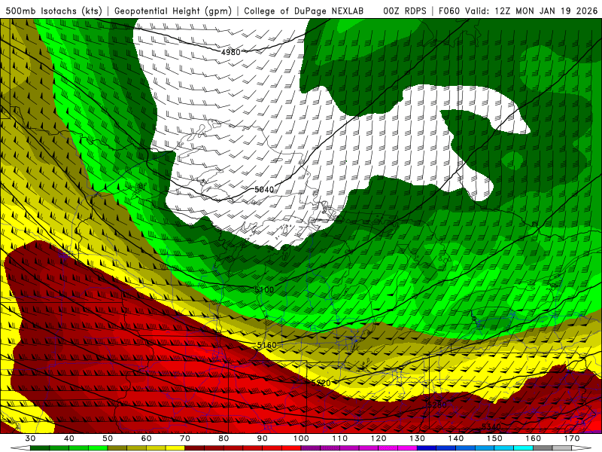This screenshot has height=452, width=602.
Task: Select the 170 tick label on the legend
Action: click(572, 438)
